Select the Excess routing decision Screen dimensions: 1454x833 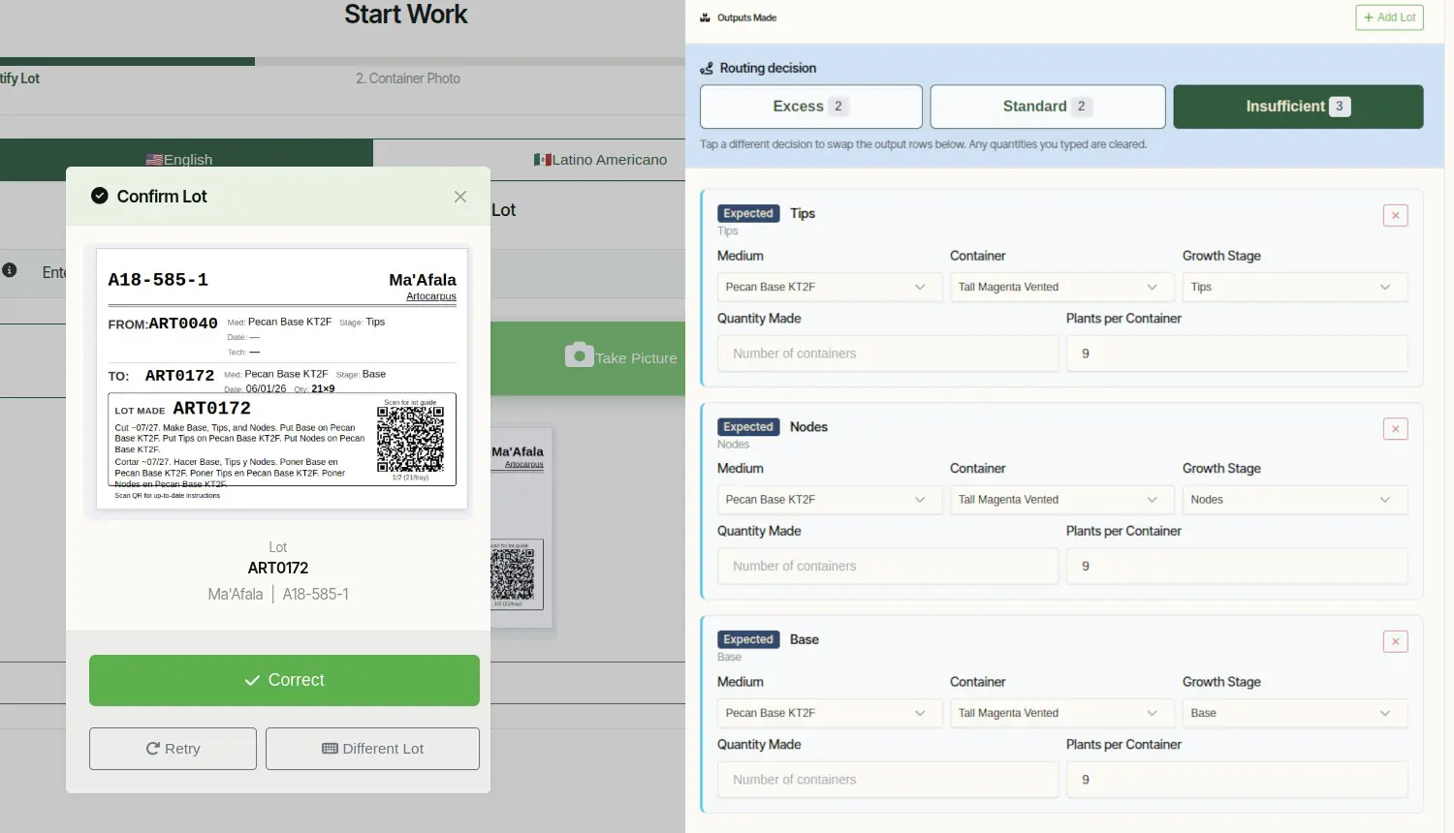[811, 107]
